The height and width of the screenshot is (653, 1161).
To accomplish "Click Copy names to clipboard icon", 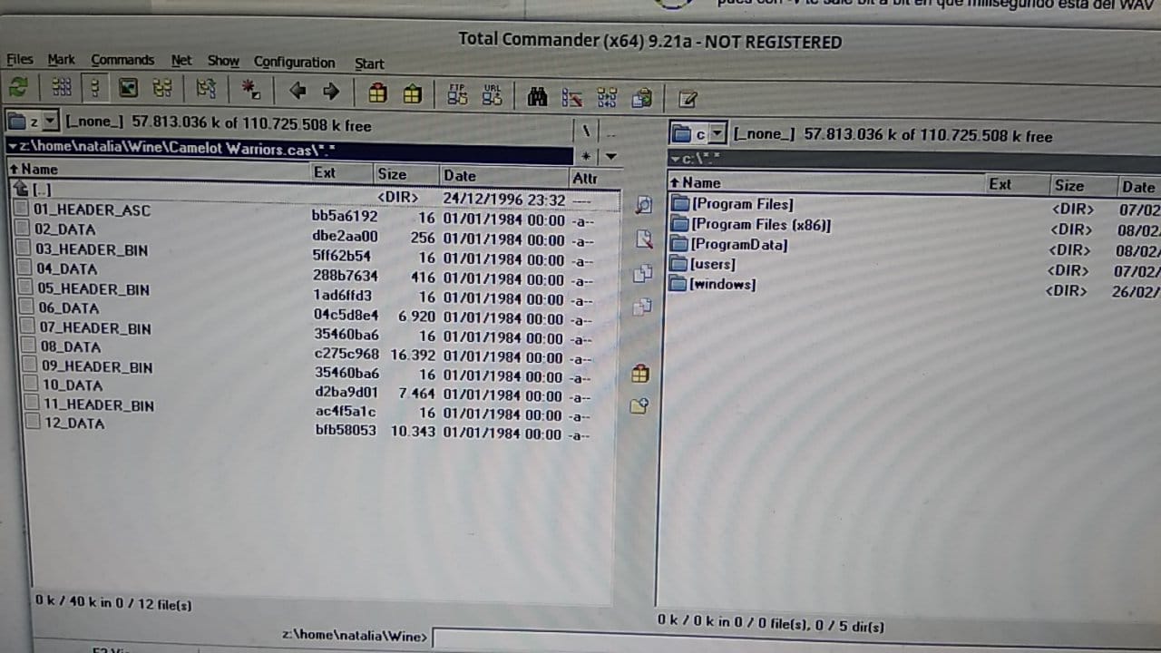I will 642,98.
